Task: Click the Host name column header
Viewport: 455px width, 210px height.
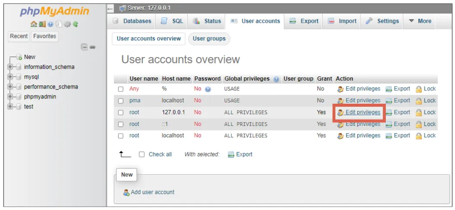Action: click(x=176, y=79)
